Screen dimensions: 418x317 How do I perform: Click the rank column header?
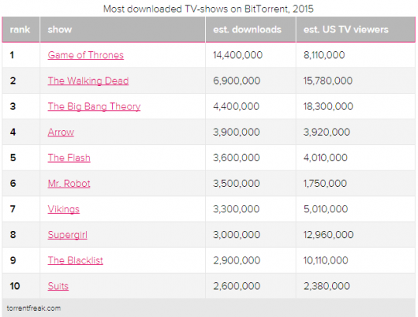click(x=21, y=29)
